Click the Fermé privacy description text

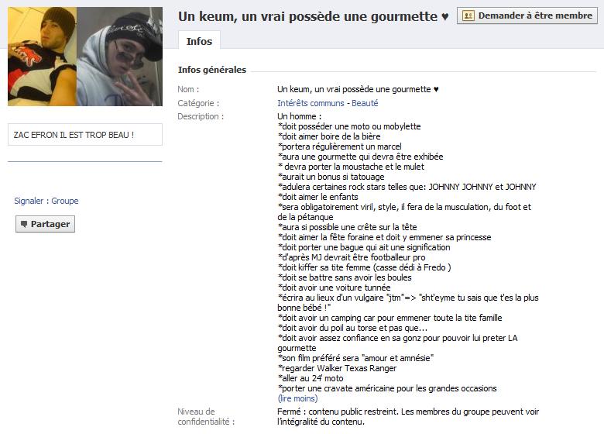(x=408, y=417)
